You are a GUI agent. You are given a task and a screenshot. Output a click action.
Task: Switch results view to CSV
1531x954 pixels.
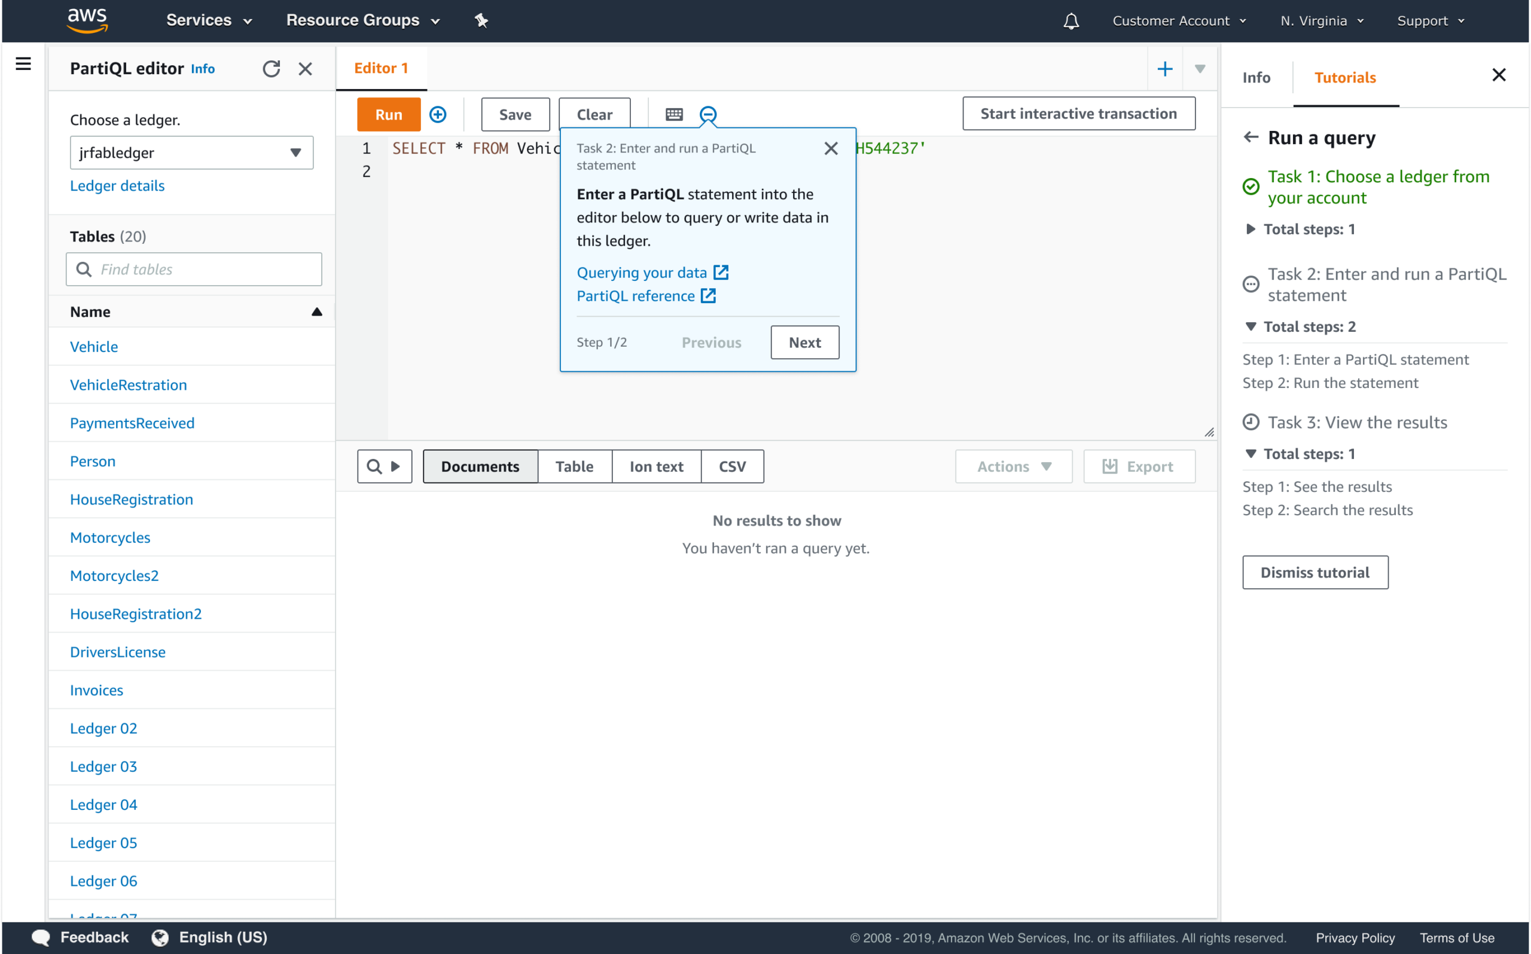pyautogui.click(x=732, y=466)
